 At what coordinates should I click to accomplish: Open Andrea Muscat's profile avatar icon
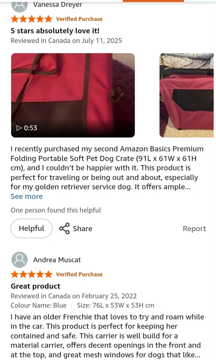coord(20,260)
